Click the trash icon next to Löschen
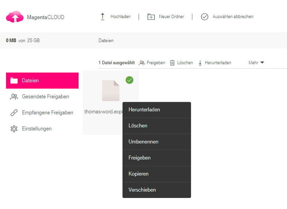 pyautogui.click(x=173, y=63)
